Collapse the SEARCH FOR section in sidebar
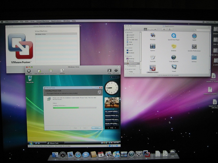 tap(126, 69)
